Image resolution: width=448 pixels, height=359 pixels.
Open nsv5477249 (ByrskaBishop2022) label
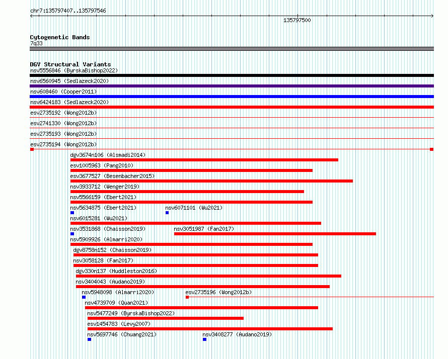pyautogui.click(x=131, y=313)
